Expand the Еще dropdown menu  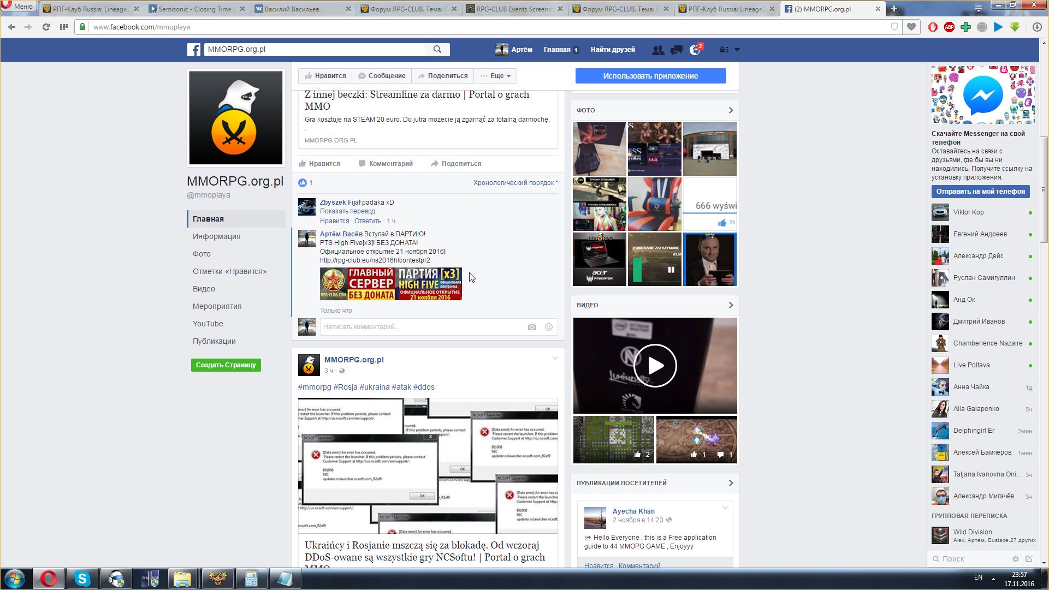(496, 76)
